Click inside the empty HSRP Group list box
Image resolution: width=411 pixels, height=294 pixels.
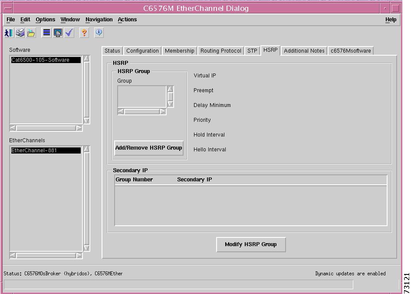pos(141,97)
